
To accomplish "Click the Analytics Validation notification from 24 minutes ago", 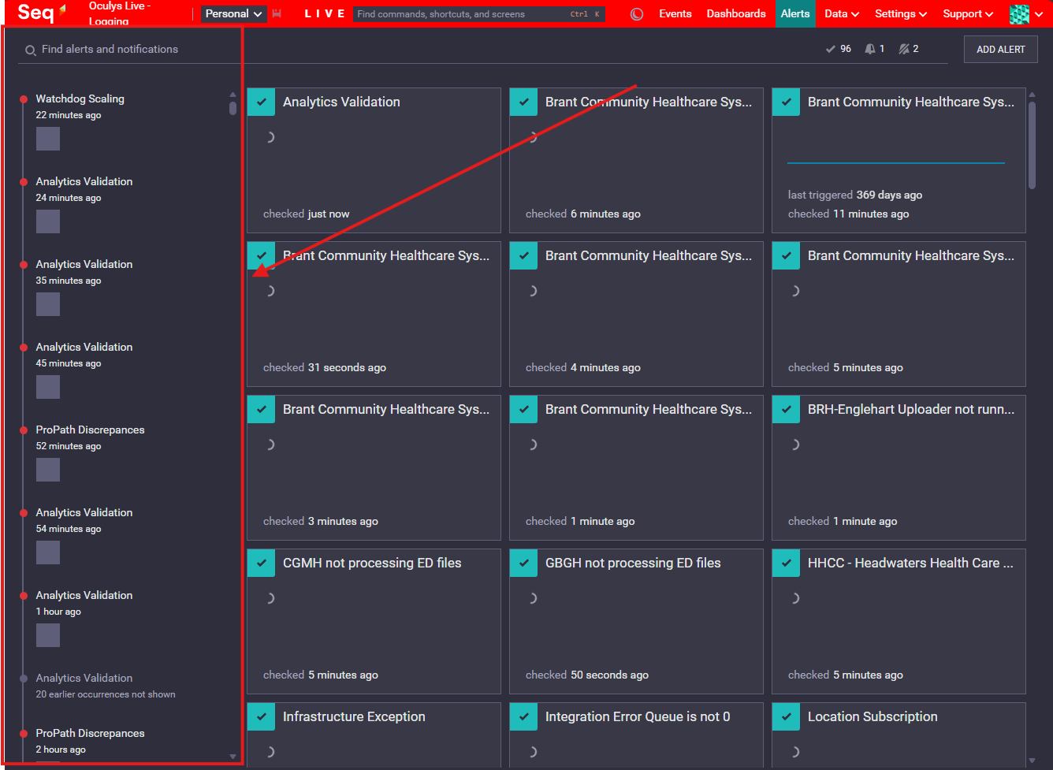I will click(x=84, y=181).
